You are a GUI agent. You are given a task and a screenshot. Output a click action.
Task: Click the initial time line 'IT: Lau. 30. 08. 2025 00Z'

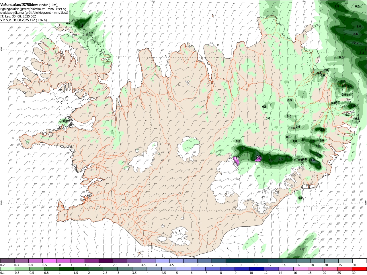18,16
